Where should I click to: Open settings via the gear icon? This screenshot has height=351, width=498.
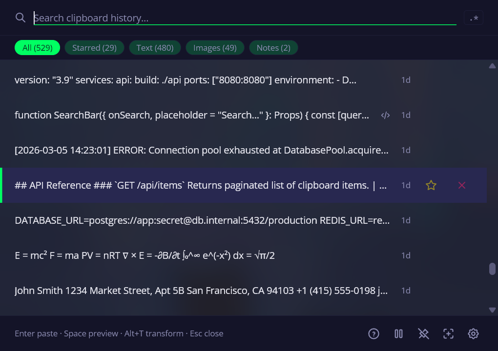(473, 333)
